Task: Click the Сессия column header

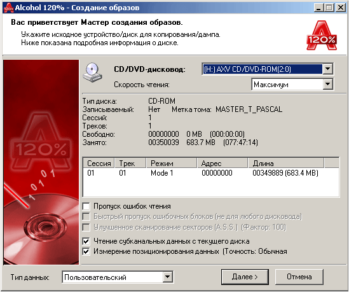Action: [x=99, y=163]
